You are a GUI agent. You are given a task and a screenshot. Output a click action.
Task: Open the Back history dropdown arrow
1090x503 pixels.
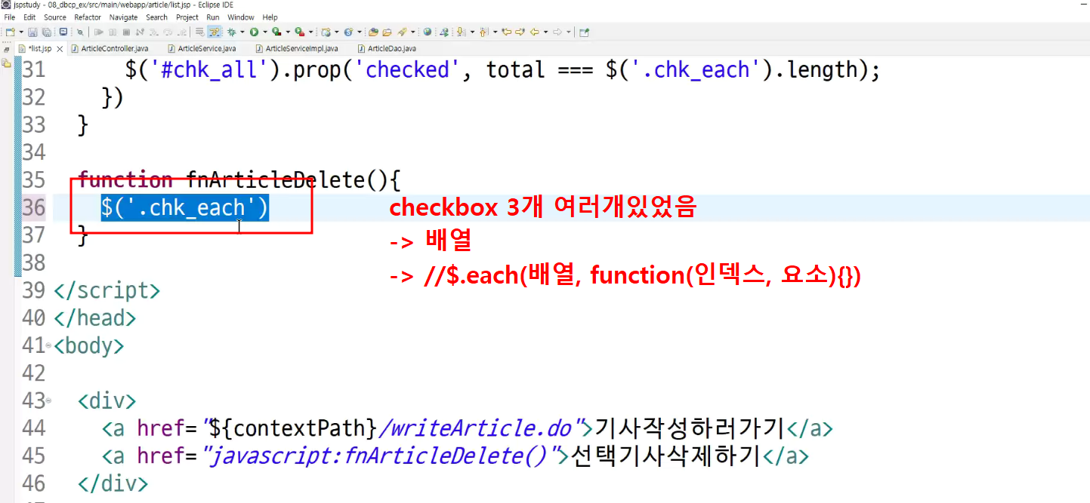pos(545,32)
